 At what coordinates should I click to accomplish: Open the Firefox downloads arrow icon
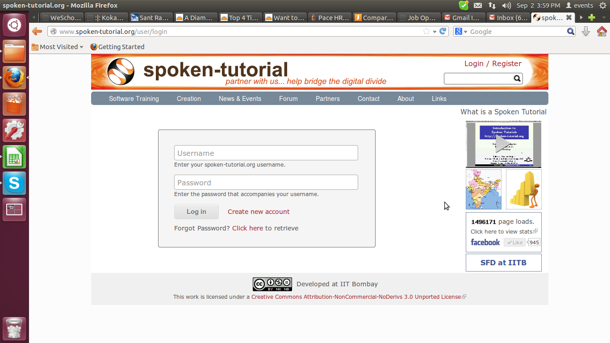coord(586,31)
